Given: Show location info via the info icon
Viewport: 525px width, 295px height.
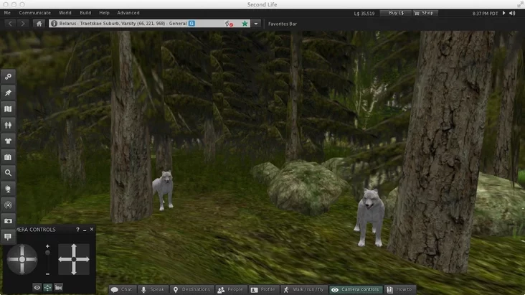Looking at the screenshot, I should [54, 24].
